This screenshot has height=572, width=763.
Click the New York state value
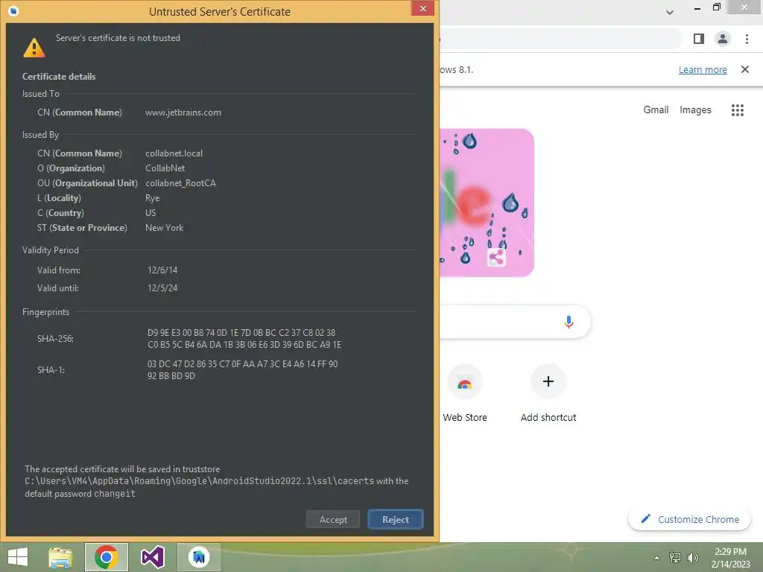tap(164, 228)
